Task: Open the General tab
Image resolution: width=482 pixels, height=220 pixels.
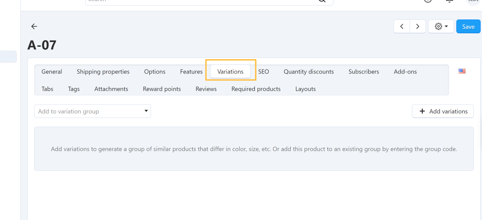Action: point(51,72)
